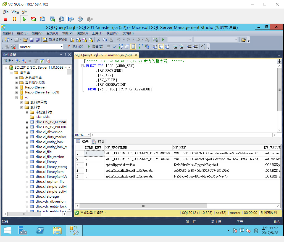Toggle Include Actual Execution Plan
Viewport: 284px width, 242px height.
click(x=141, y=47)
